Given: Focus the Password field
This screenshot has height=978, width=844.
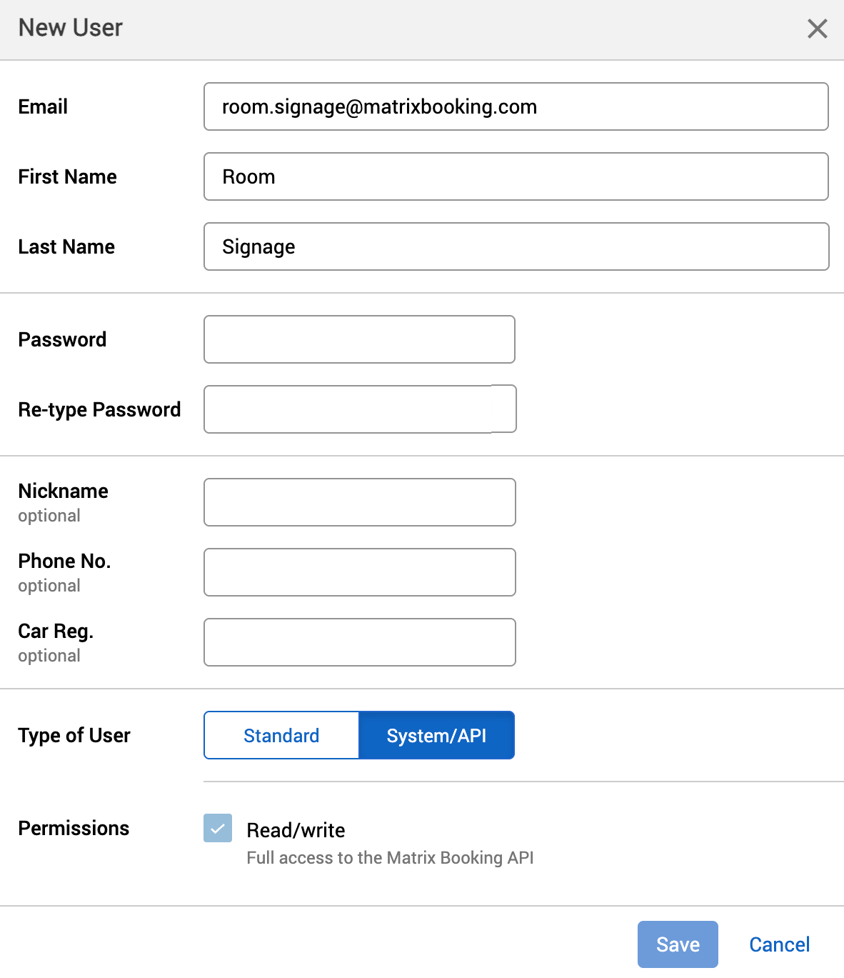Looking at the screenshot, I should [x=359, y=339].
